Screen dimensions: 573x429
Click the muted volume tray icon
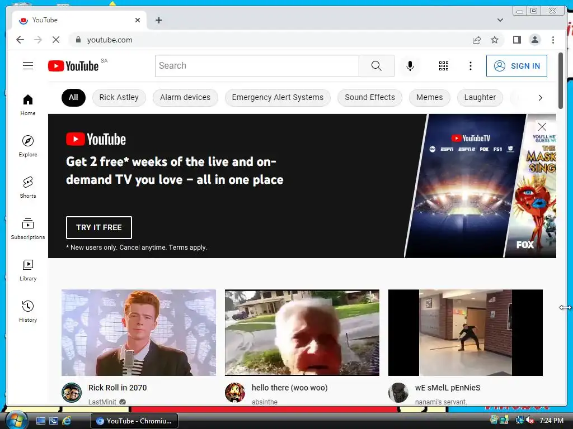coord(529,420)
